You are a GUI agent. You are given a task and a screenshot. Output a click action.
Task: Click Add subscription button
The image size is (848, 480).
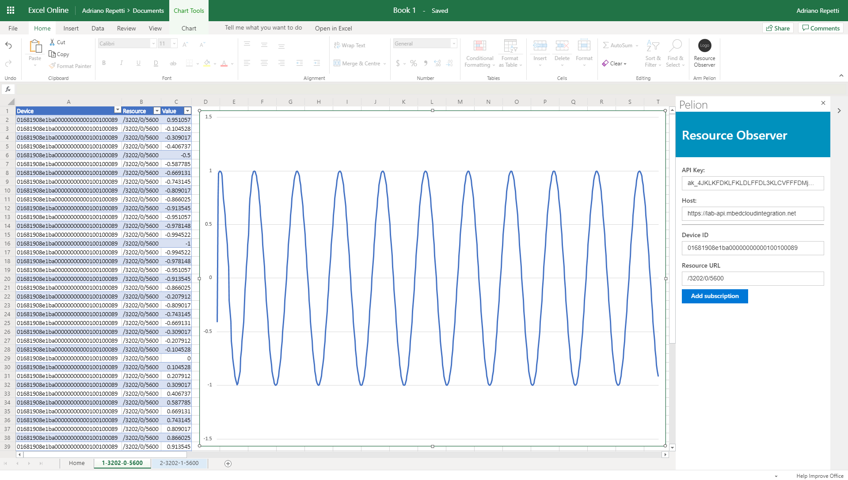[x=715, y=296]
